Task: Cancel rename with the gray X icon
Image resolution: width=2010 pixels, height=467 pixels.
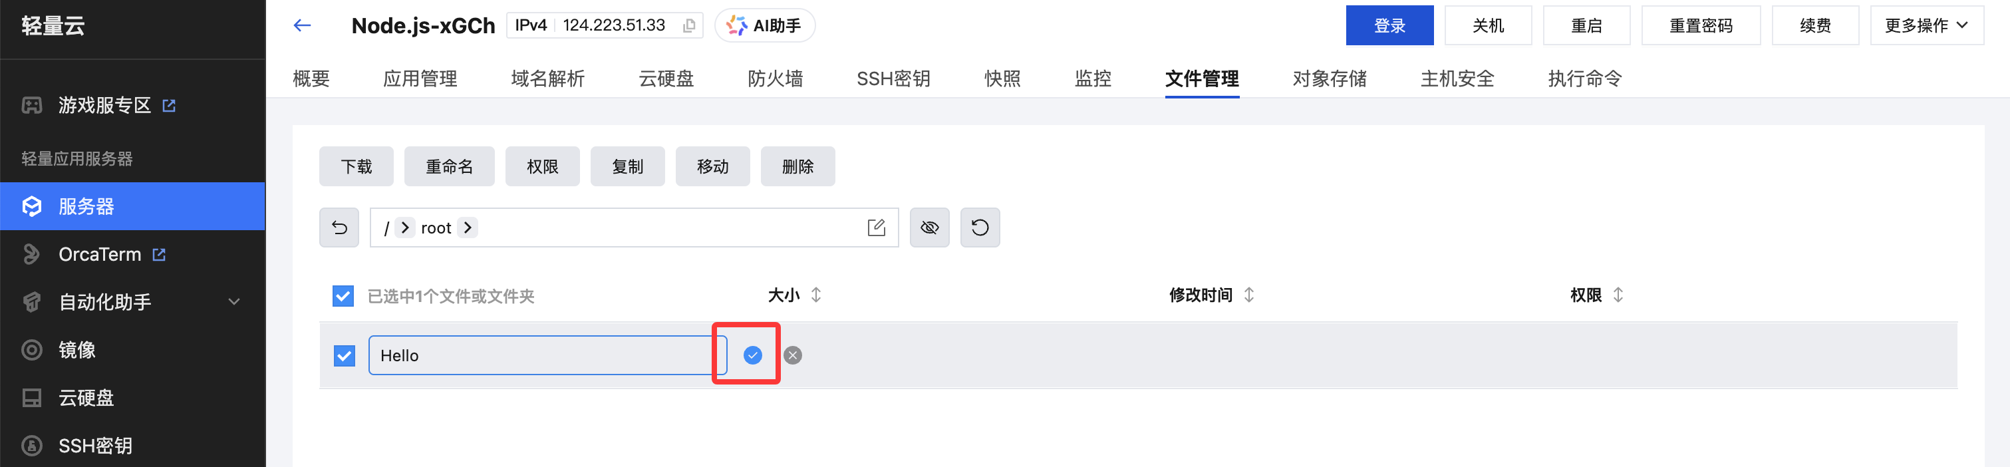Action: (x=793, y=355)
